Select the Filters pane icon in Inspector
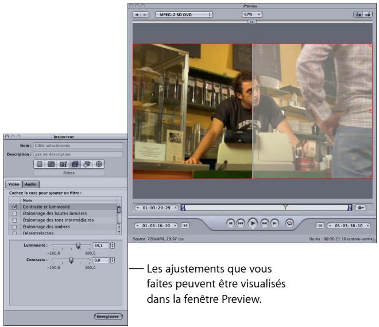 click(75, 164)
